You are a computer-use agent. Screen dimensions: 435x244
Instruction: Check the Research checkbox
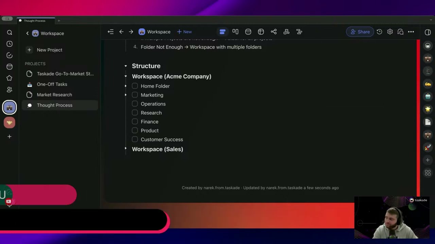click(135, 113)
